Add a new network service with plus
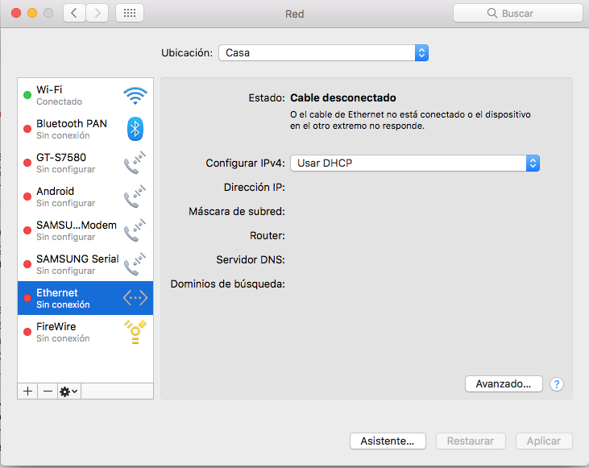 (x=28, y=391)
